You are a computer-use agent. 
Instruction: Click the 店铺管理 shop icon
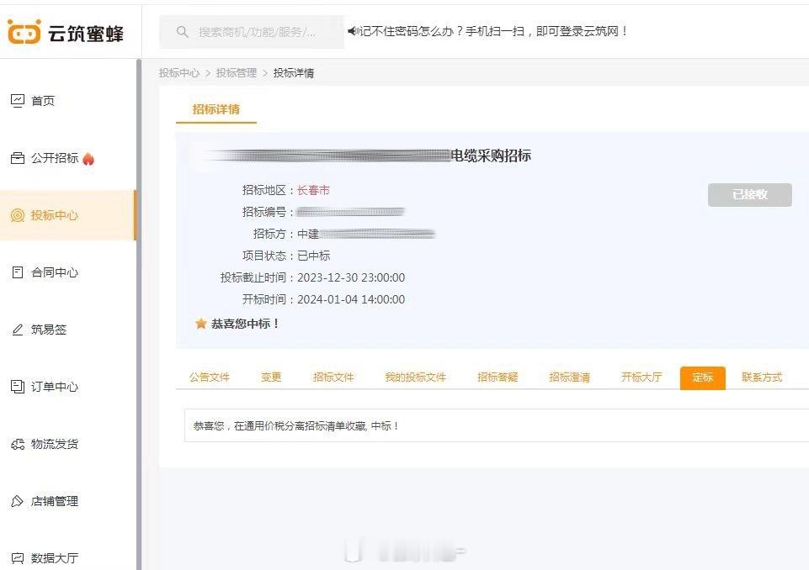[17, 501]
